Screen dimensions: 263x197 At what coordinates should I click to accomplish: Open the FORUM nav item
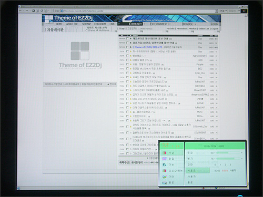click(215, 24)
